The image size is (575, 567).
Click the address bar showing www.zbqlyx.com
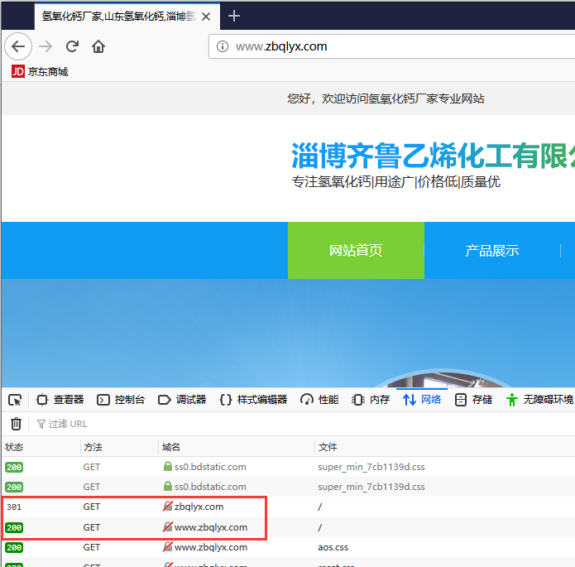click(391, 46)
